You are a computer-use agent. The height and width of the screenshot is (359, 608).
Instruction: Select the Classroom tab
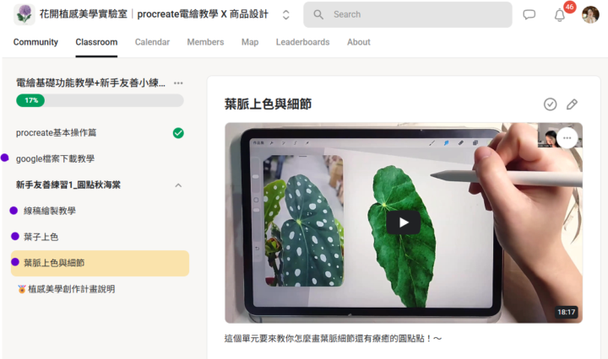96,42
